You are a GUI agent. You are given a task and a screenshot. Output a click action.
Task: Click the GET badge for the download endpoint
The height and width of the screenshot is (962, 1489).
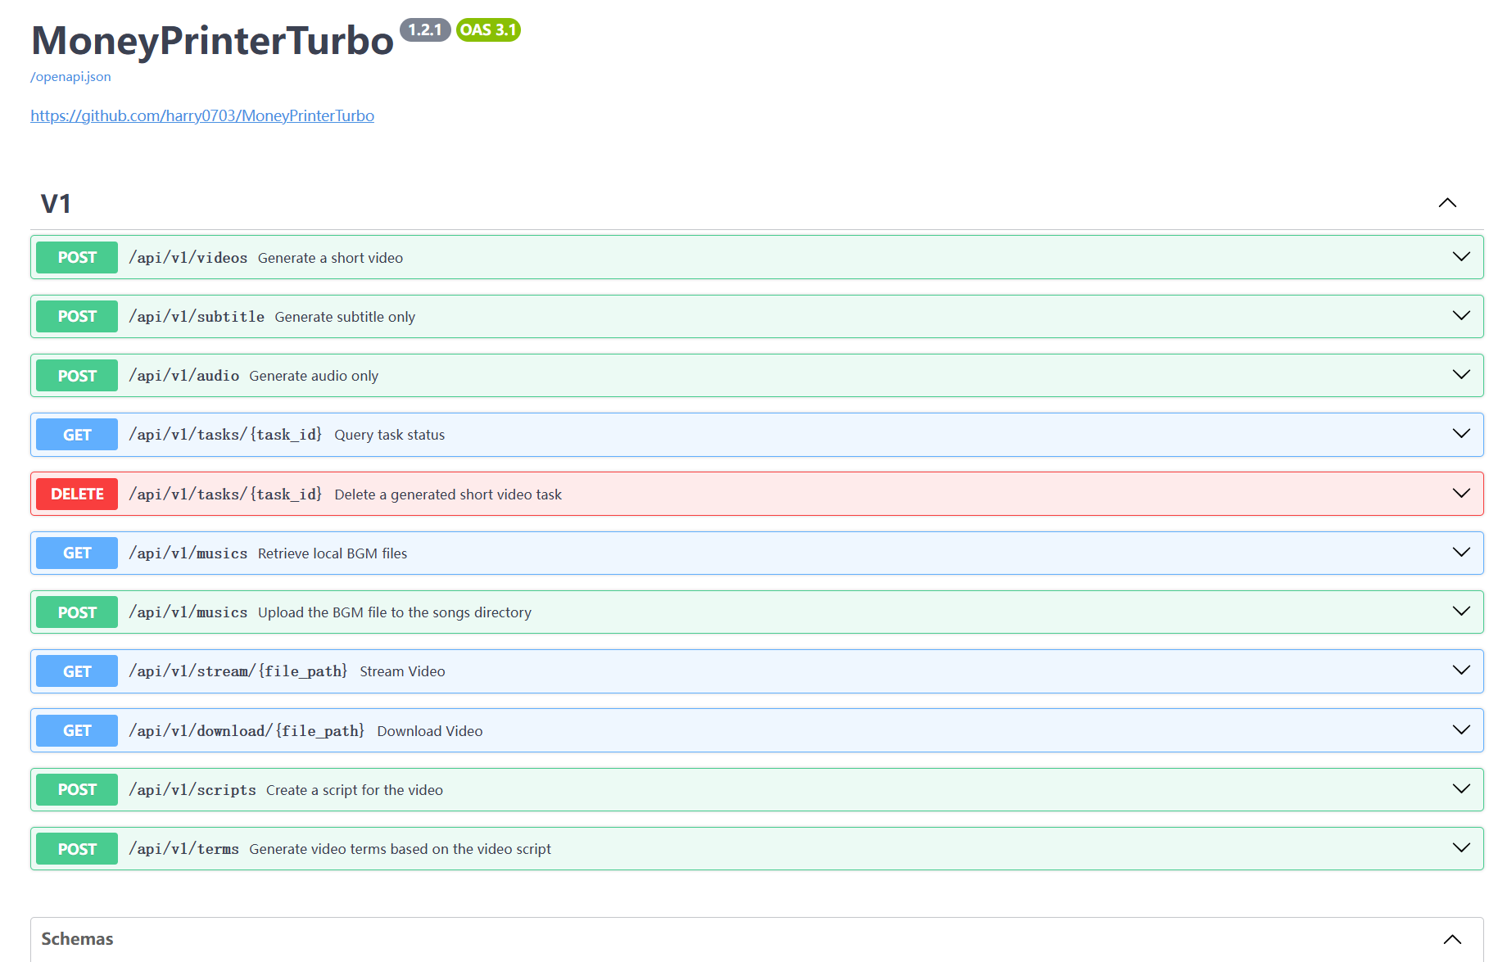click(x=76, y=730)
